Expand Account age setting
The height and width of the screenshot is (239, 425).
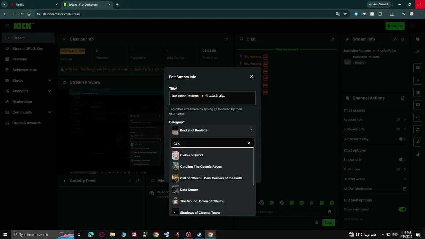coord(405,119)
